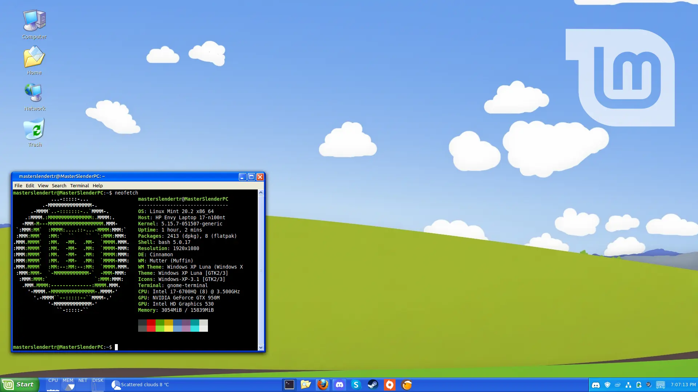Open the clock showing 7:07:13 PM
Image resolution: width=698 pixels, height=392 pixels.
[683, 385]
